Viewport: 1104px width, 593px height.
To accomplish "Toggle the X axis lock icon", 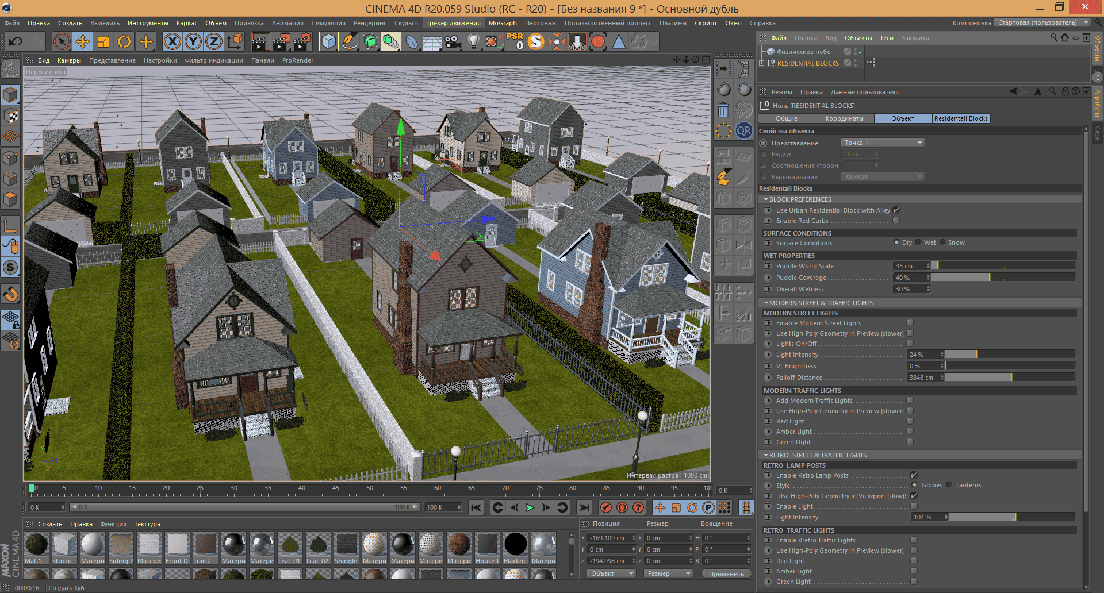I will (x=172, y=41).
